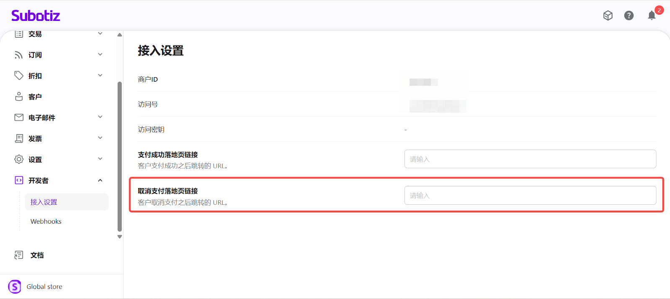Expand the 订阅 menu chevron
This screenshot has width=670, height=299.
100,54
